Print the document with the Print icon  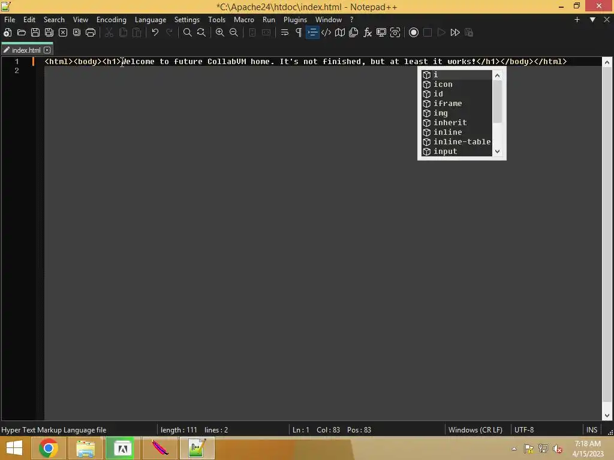coord(91,32)
